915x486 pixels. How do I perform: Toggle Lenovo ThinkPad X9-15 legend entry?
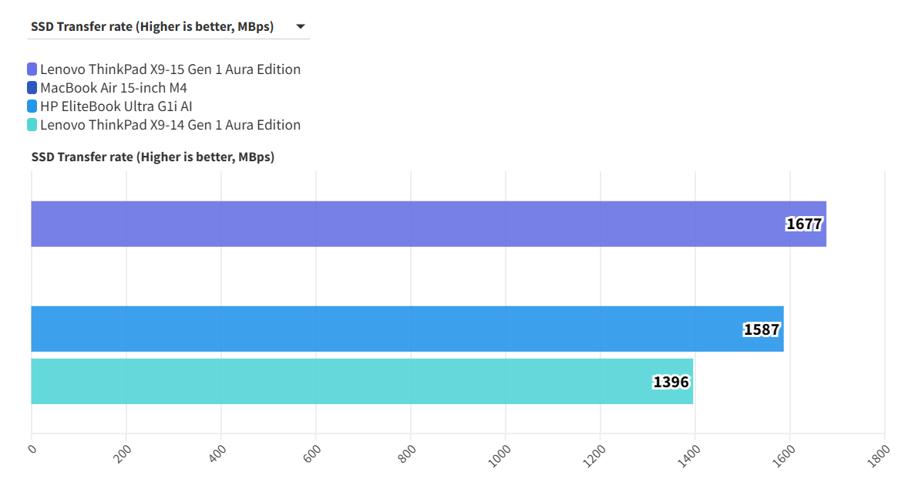[x=170, y=69]
